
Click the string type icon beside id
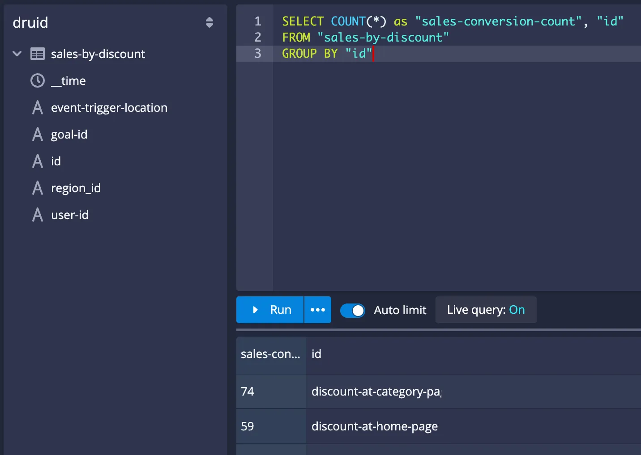(38, 161)
